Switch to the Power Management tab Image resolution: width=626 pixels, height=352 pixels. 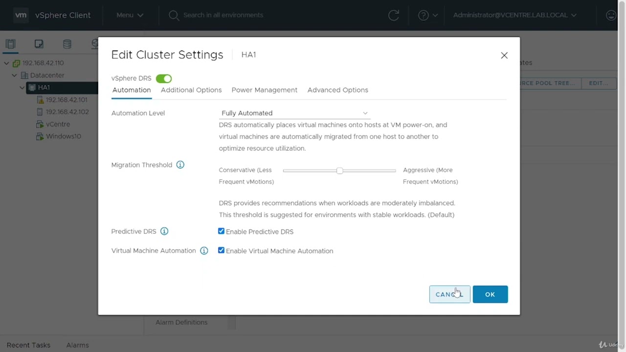click(265, 90)
